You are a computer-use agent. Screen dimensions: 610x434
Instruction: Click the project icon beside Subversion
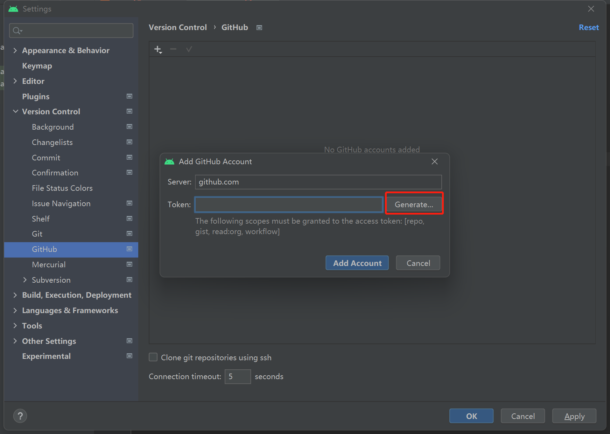tap(129, 280)
